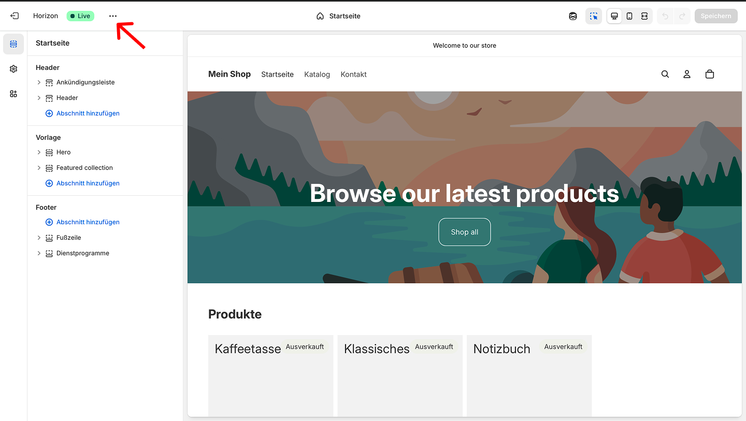The height and width of the screenshot is (421, 746).
Task: Click the account person icon in preview
Action: tap(687, 74)
